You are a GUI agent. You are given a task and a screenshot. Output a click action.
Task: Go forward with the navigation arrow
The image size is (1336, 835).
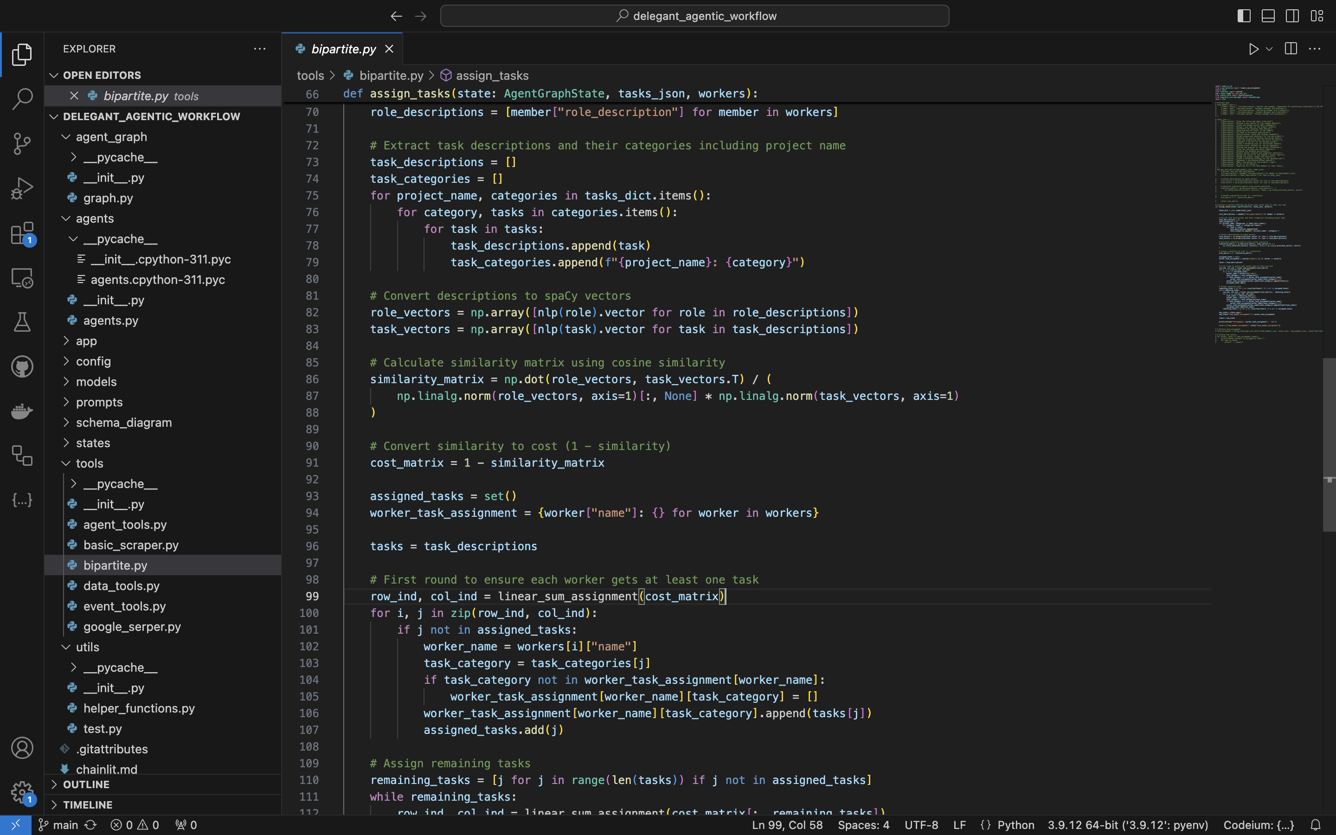(421, 16)
